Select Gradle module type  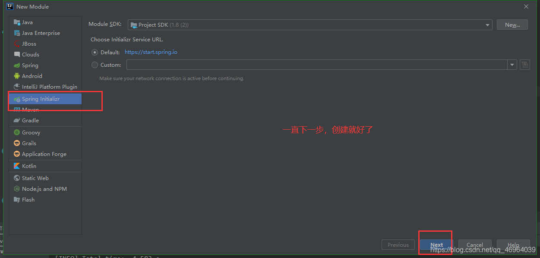point(45,121)
